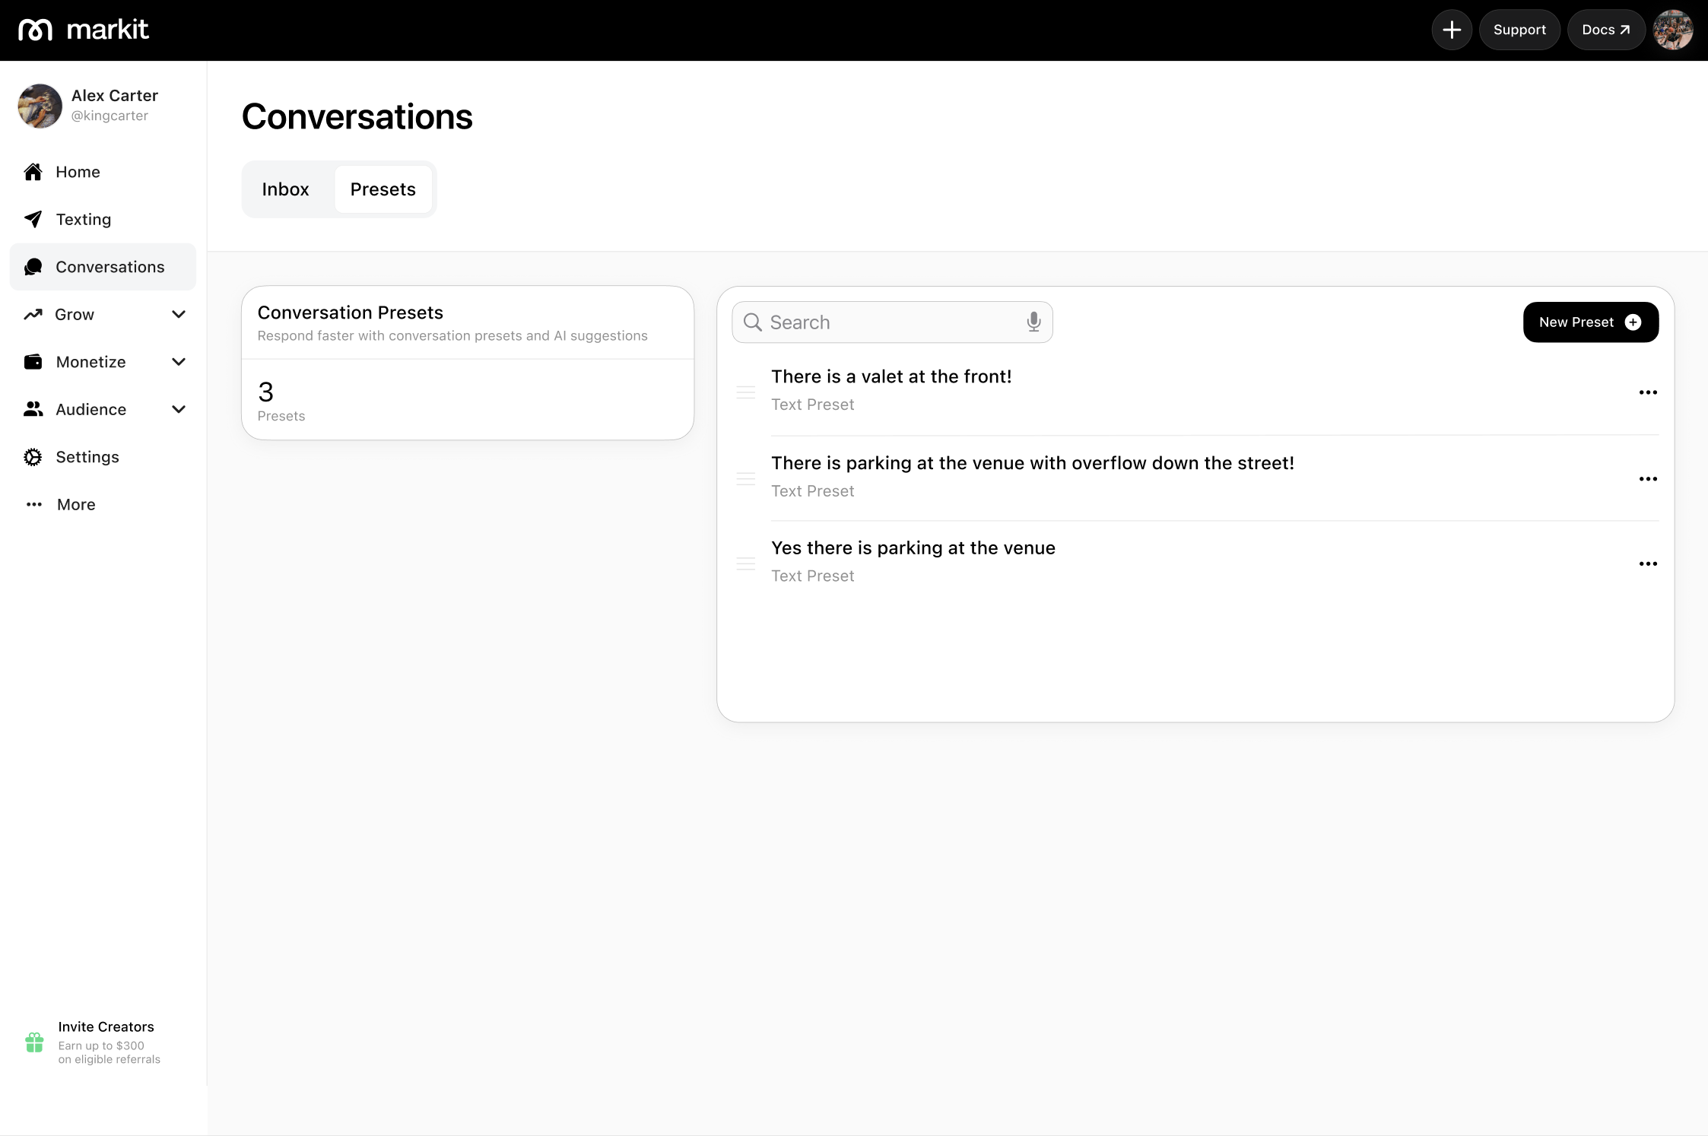Viewport: 1708px width, 1136px height.
Task: Open the profile avatar in the top right
Action: pyautogui.click(x=1672, y=30)
